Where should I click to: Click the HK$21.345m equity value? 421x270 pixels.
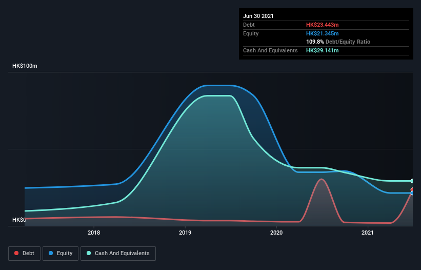(322, 33)
